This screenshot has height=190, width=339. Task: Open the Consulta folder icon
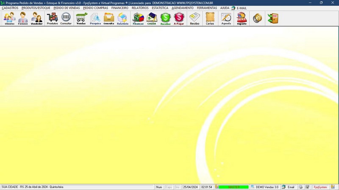click(x=109, y=19)
